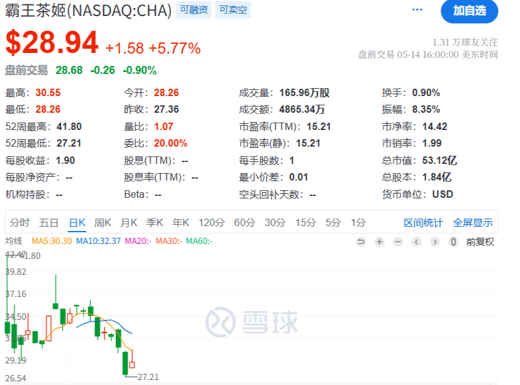
Task: Click MA10:32.37 indicator label
Action: point(99,241)
